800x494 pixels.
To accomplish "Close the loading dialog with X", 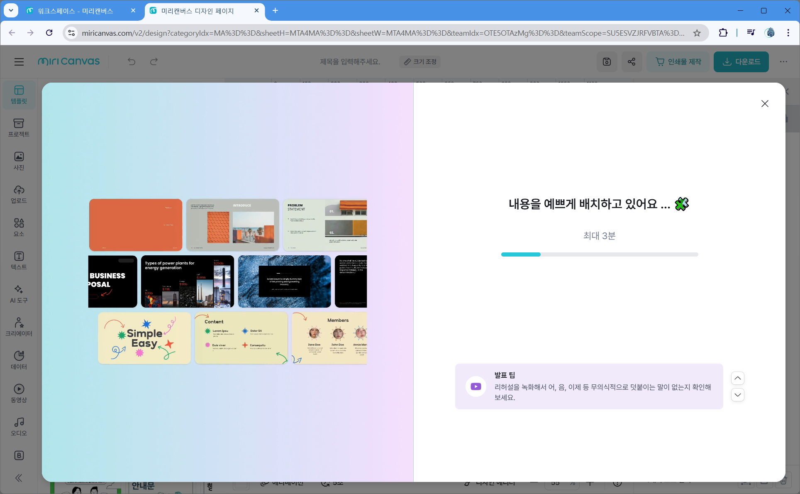I will point(765,104).
